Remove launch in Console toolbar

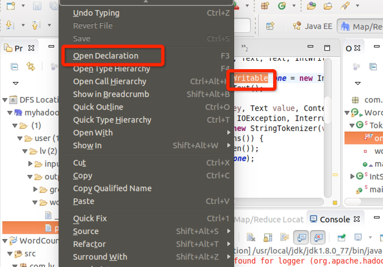coord(251,237)
